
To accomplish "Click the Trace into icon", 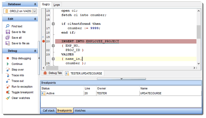I will [x=8, y=75].
